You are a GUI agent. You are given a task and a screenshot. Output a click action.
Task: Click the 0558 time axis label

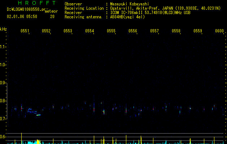[x=176, y=31]
